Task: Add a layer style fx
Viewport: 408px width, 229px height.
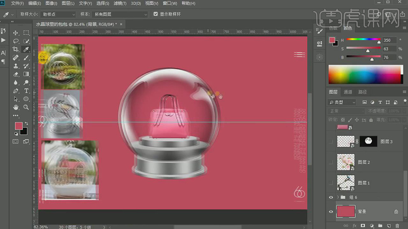Action: (x=354, y=226)
